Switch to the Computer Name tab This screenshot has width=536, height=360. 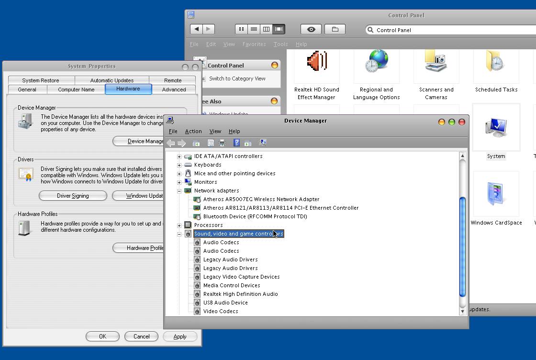click(76, 90)
